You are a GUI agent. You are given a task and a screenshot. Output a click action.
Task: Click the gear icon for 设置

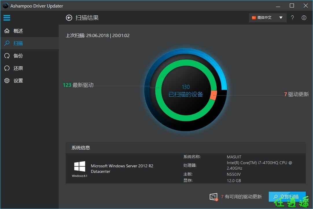(7, 80)
